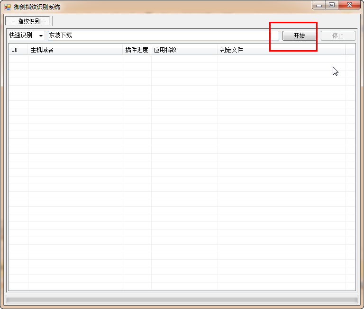Focus the input field containing 东坡下载
This screenshot has width=364, height=309.
[163, 35]
